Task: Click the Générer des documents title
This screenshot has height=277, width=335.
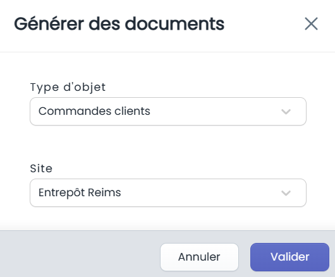Action: coord(119,24)
